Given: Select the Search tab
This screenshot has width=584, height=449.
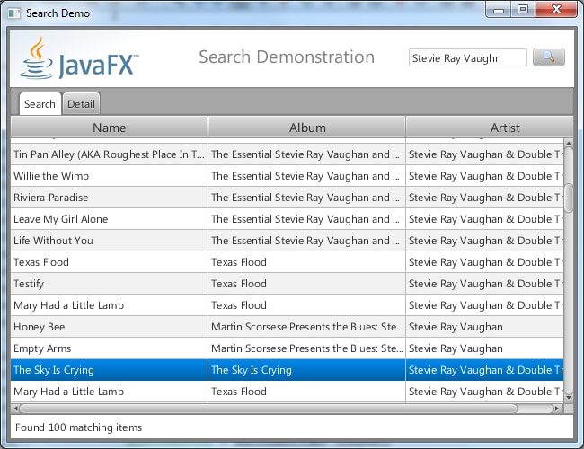Looking at the screenshot, I should [40, 104].
